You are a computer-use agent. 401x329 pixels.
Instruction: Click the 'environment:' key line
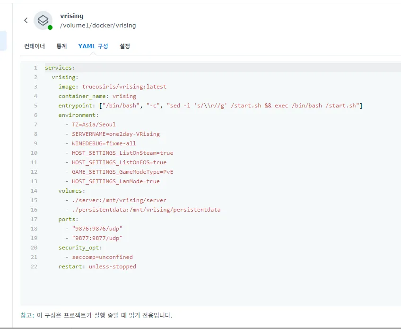click(x=78, y=115)
